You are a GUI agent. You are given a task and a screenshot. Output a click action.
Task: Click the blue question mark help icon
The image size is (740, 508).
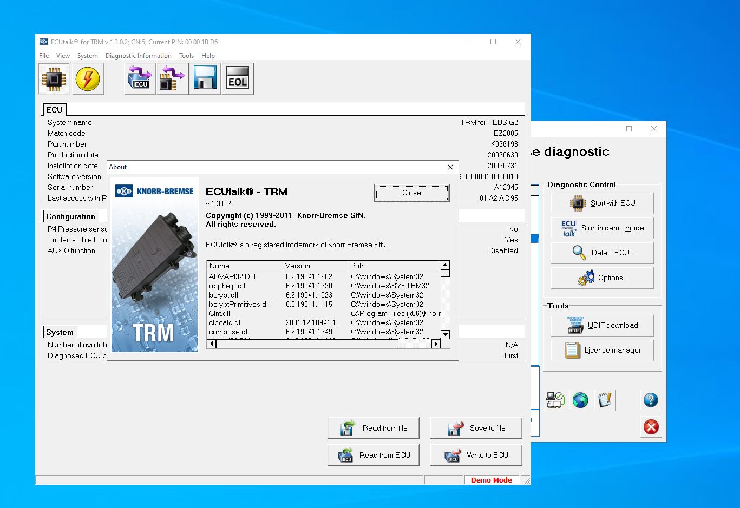pyautogui.click(x=651, y=400)
